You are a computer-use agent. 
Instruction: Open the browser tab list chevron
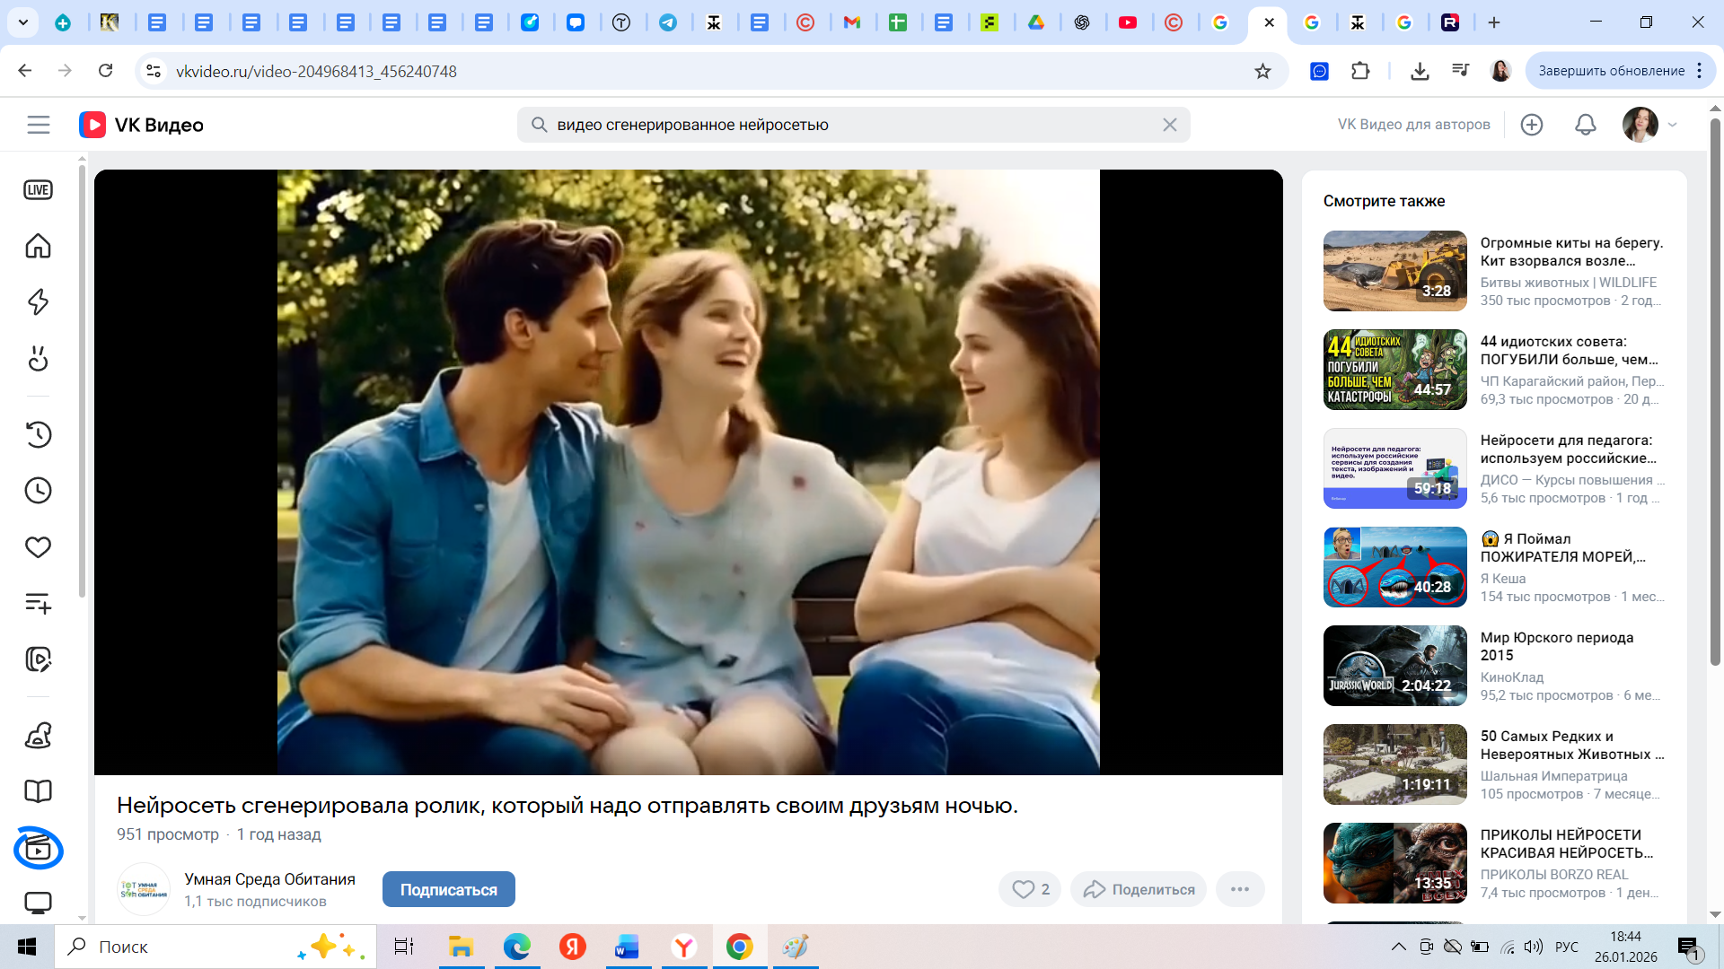(x=22, y=22)
